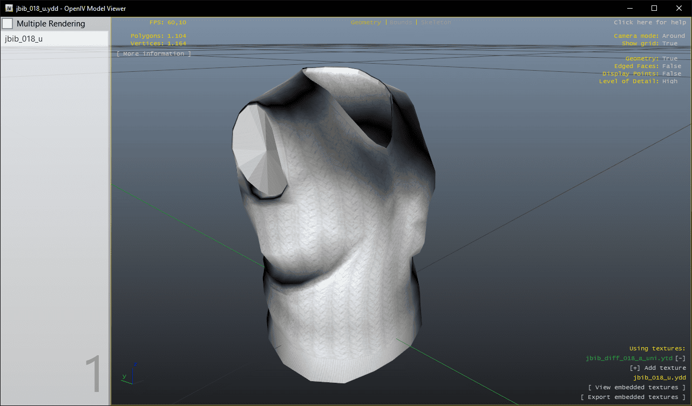Image resolution: width=692 pixels, height=406 pixels.
Task: Change Camera mode from Around
Action: 673,36
